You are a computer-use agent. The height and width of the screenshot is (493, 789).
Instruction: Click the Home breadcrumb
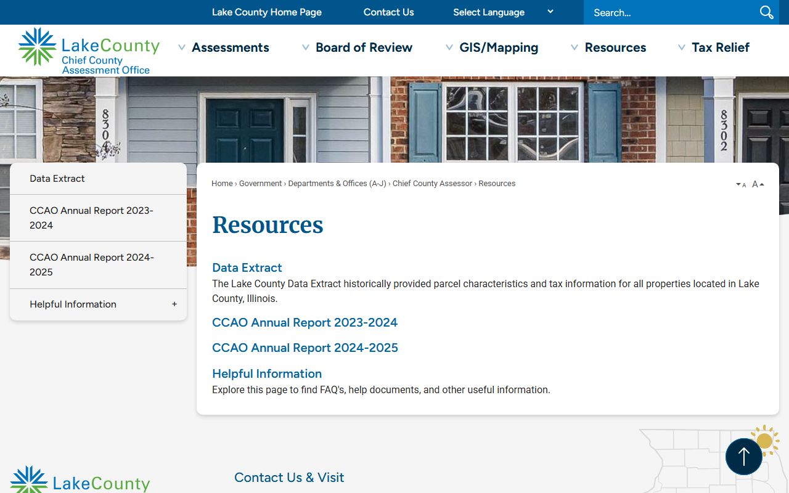222,184
